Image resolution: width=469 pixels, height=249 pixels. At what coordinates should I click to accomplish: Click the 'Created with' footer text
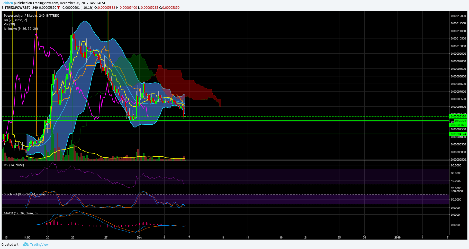(x=11, y=244)
